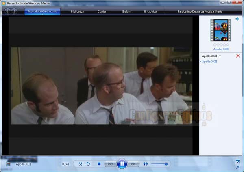This screenshot has height=172, width=244.
Task: Skip to the previous track
Action: (x=111, y=164)
